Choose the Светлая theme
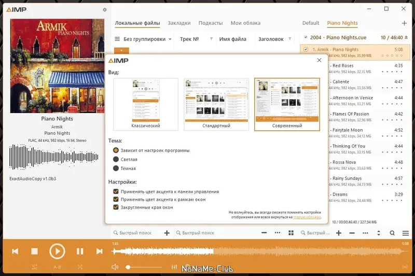The height and width of the screenshot is (276, 415). (125, 159)
